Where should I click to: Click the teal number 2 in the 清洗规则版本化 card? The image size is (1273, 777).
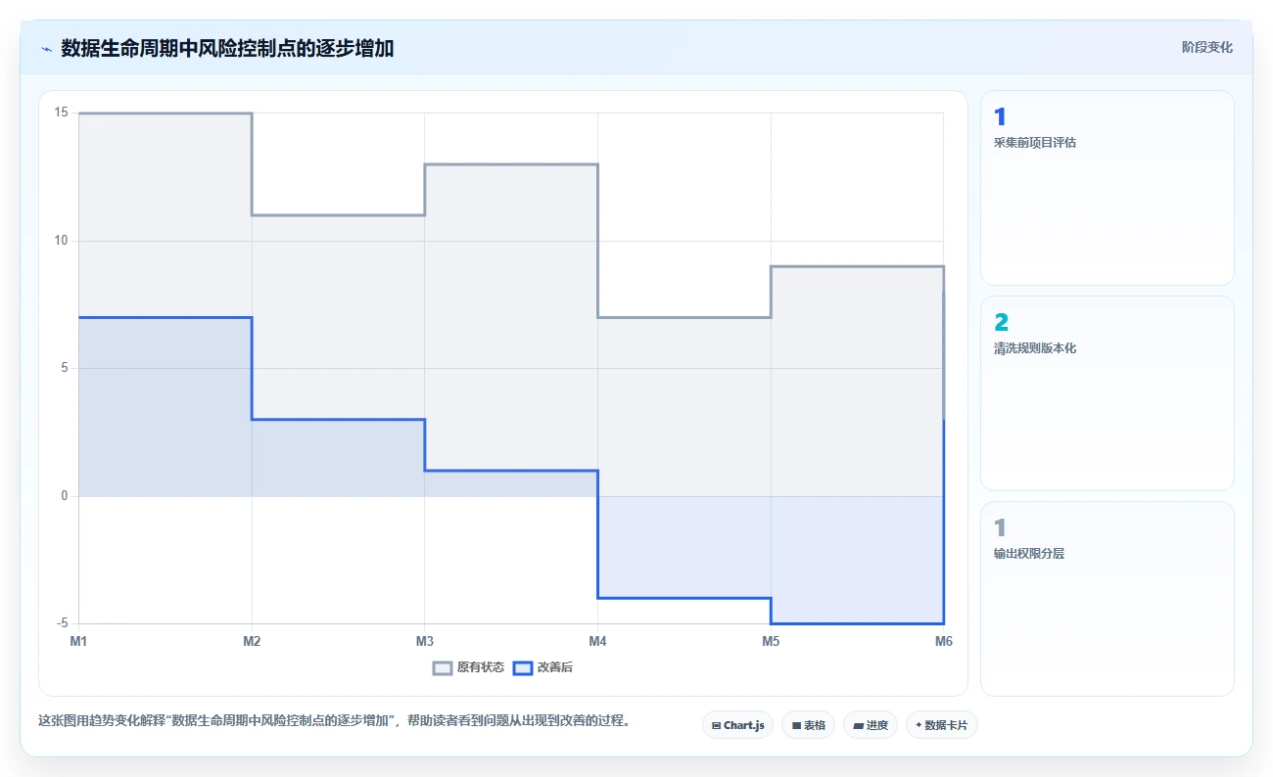(x=1001, y=323)
